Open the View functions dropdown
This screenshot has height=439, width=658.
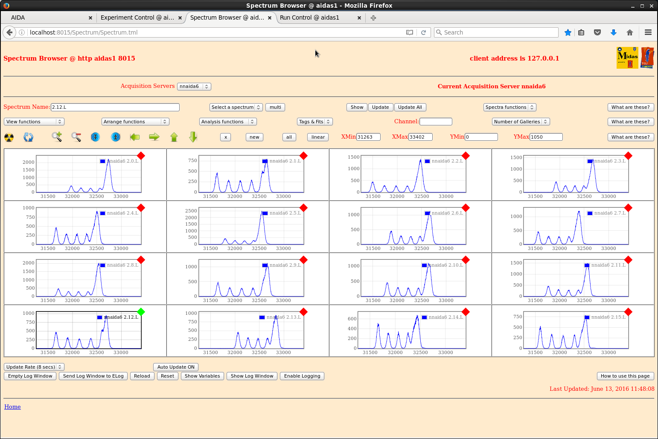(x=34, y=122)
